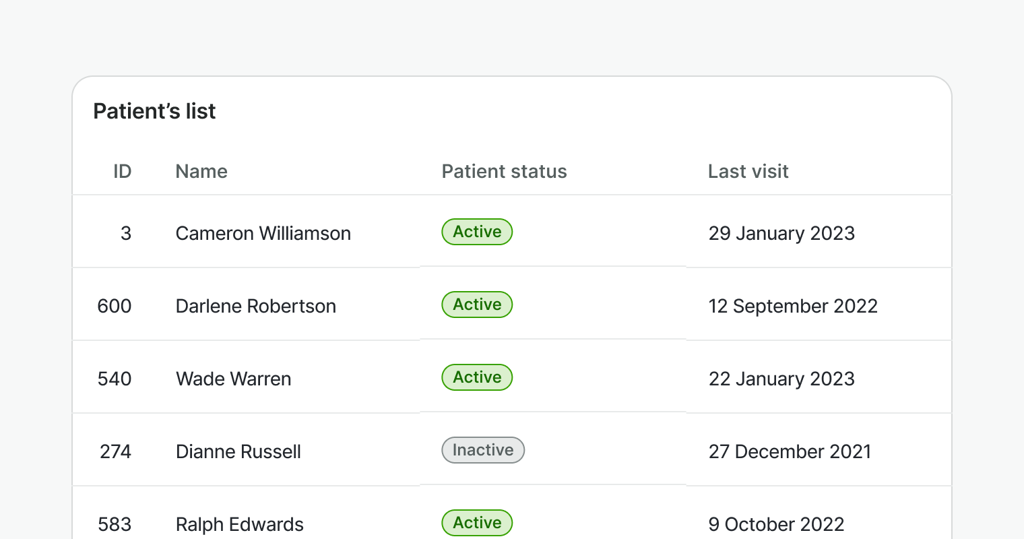
Task: Click patient ID 600
Action: [115, 306]
